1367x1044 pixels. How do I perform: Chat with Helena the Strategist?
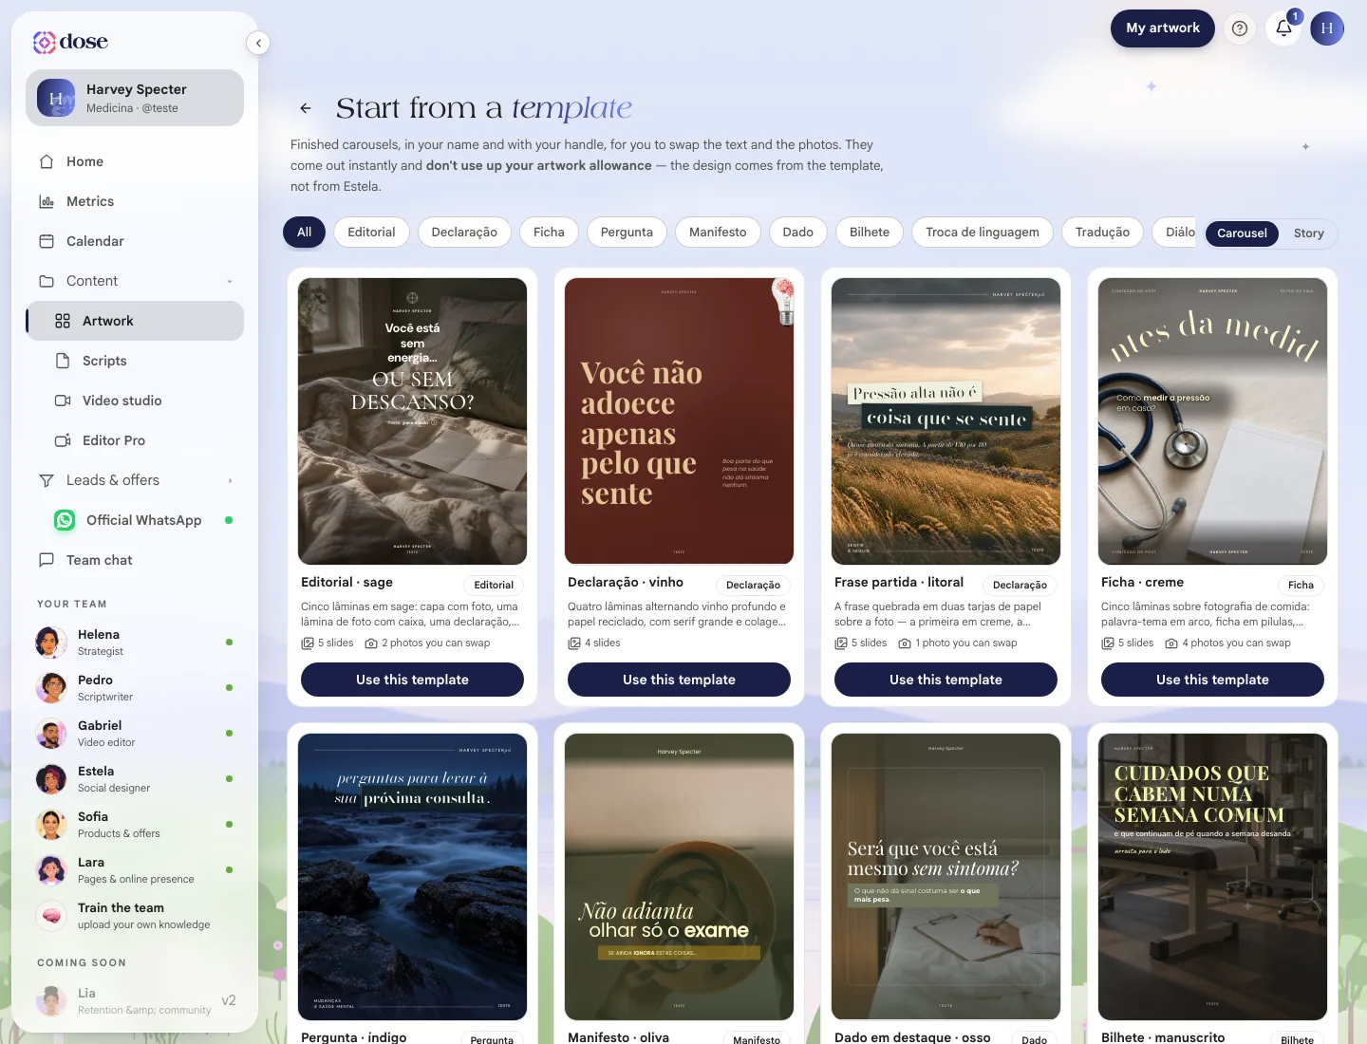click(x=135, y=643)
